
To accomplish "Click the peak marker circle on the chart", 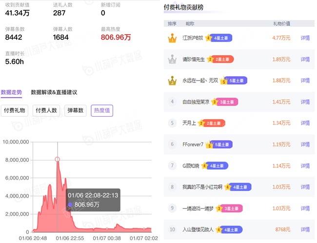I will [58, 159].
